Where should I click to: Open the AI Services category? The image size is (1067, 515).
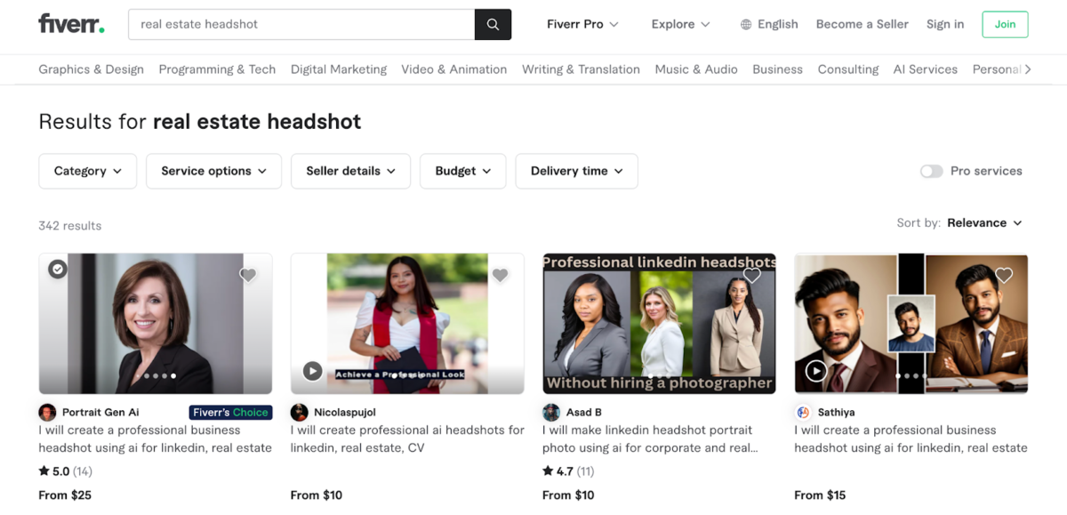(926, 69)
